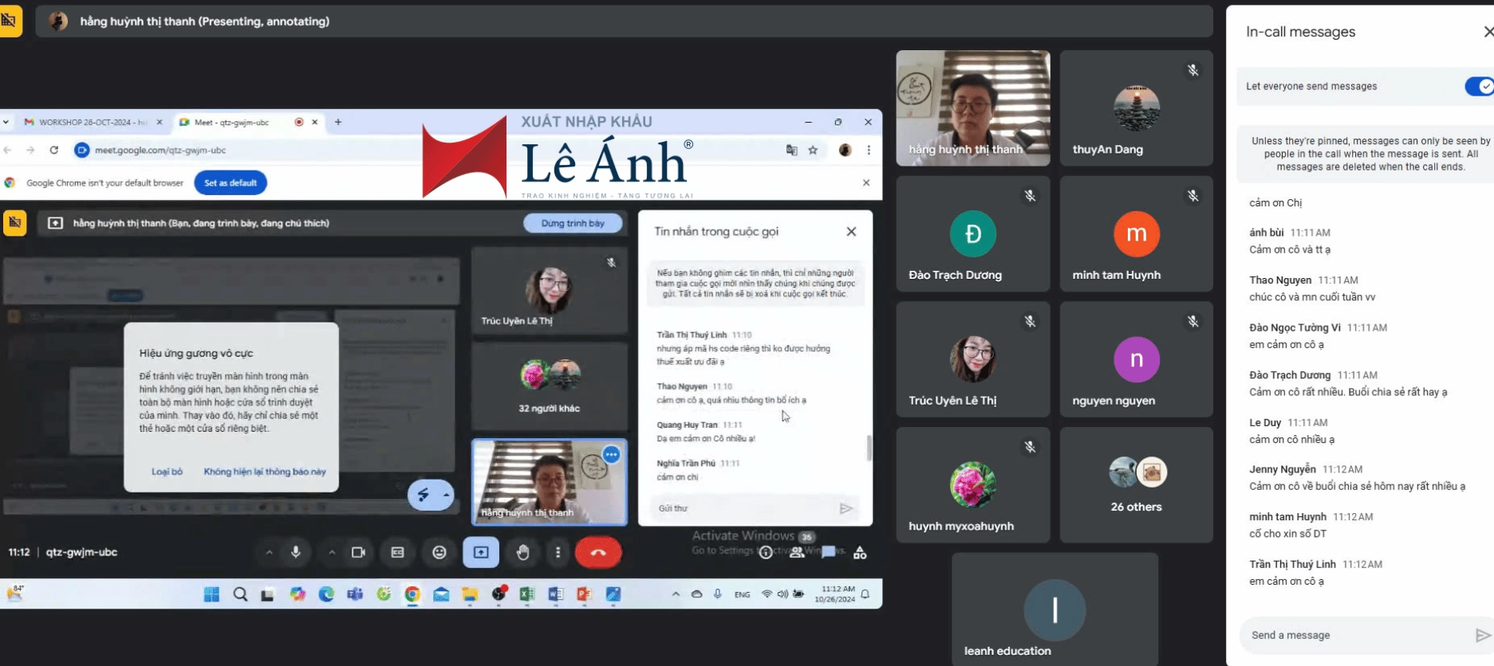
Task: Expand microphone options chevron arrow
Action: click(x=269, y=552)
